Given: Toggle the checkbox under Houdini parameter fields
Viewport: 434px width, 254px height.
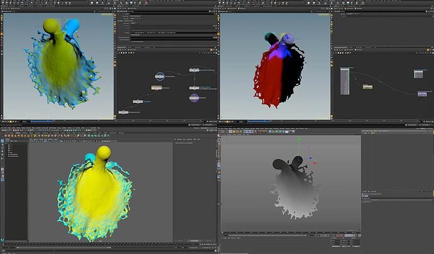Looking at the screenshot, I should pyautogui.click(x=132, y=41).
